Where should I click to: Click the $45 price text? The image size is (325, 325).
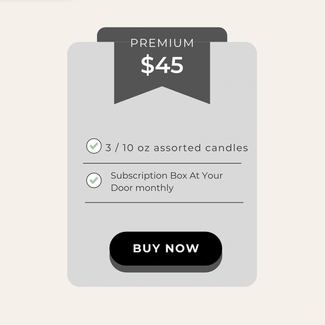162,65
